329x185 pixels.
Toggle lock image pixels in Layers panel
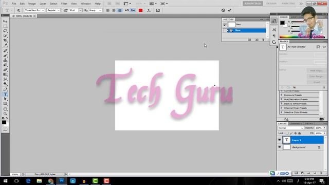point(291,133)
